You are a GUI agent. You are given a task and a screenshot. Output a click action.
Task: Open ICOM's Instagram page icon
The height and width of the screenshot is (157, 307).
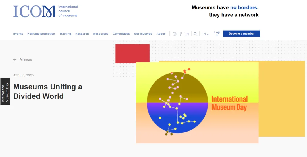point(175,34)
